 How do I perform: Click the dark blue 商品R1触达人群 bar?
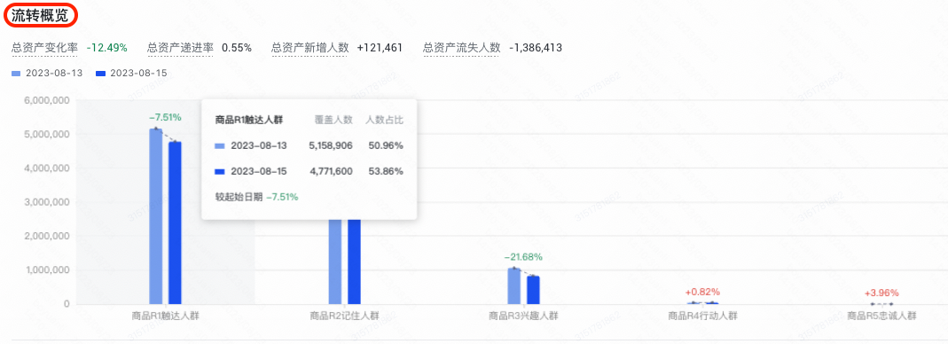pos(175,223)
